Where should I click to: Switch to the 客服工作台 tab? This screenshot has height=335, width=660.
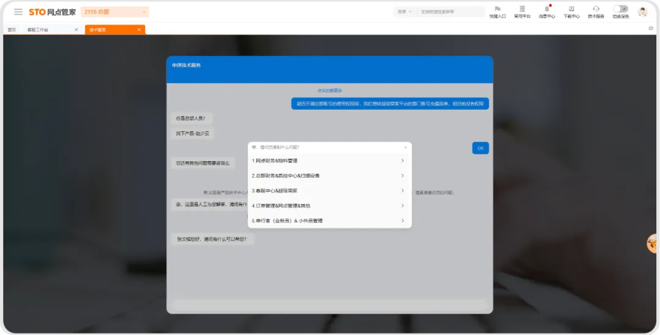tap(38, 30)
